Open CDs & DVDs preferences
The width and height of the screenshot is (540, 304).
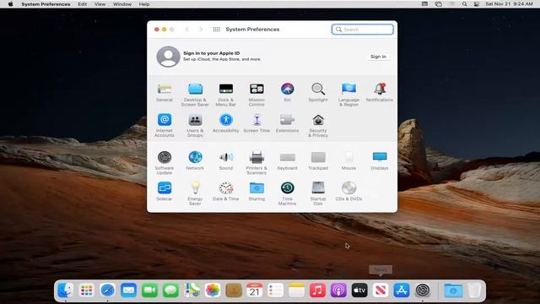pyautogui.click(x=348, y=192)
